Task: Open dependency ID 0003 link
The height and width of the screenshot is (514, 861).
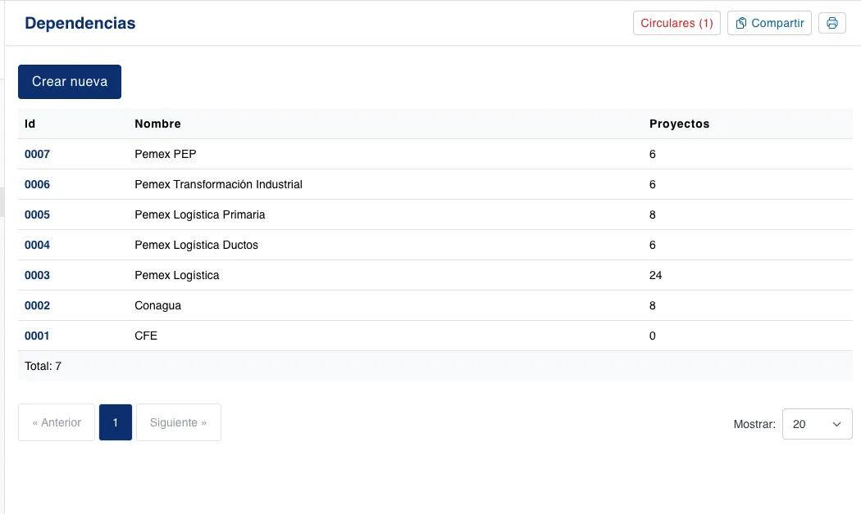Action: tap(37, 275)
